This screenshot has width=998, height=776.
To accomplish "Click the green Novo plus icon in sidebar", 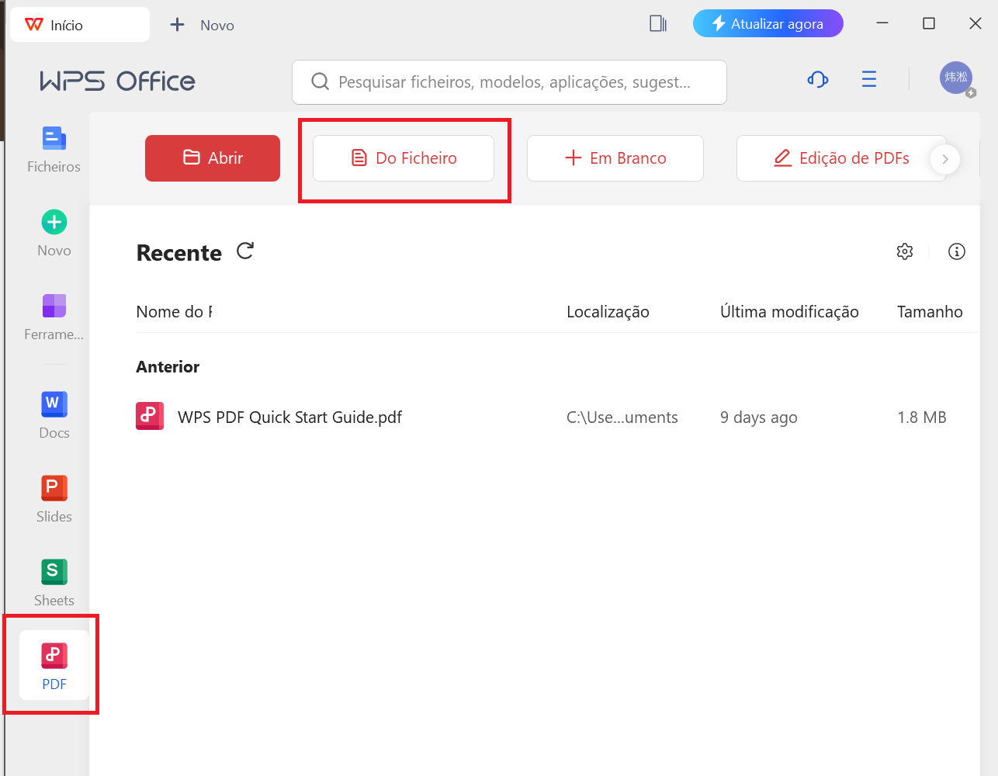I will click(54, 222).
